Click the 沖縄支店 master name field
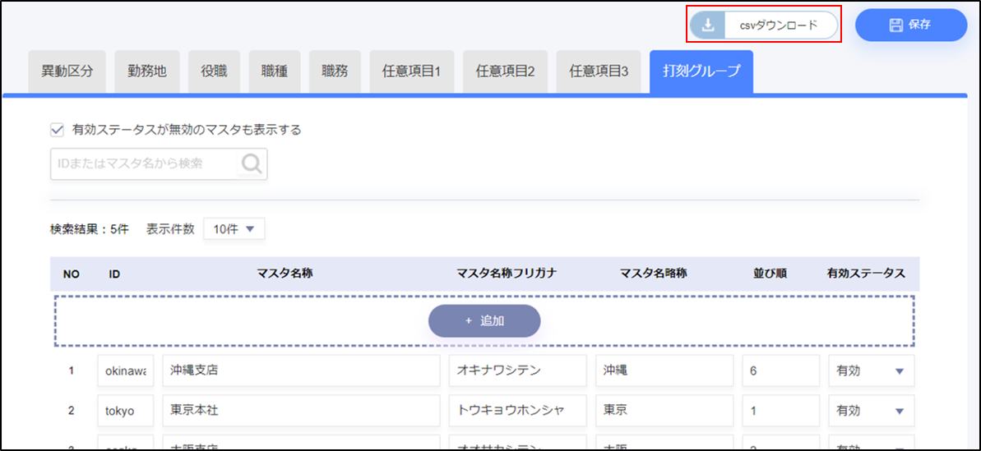Image resolution: width=981 pixels, height=451 pixels. point(301,370)
